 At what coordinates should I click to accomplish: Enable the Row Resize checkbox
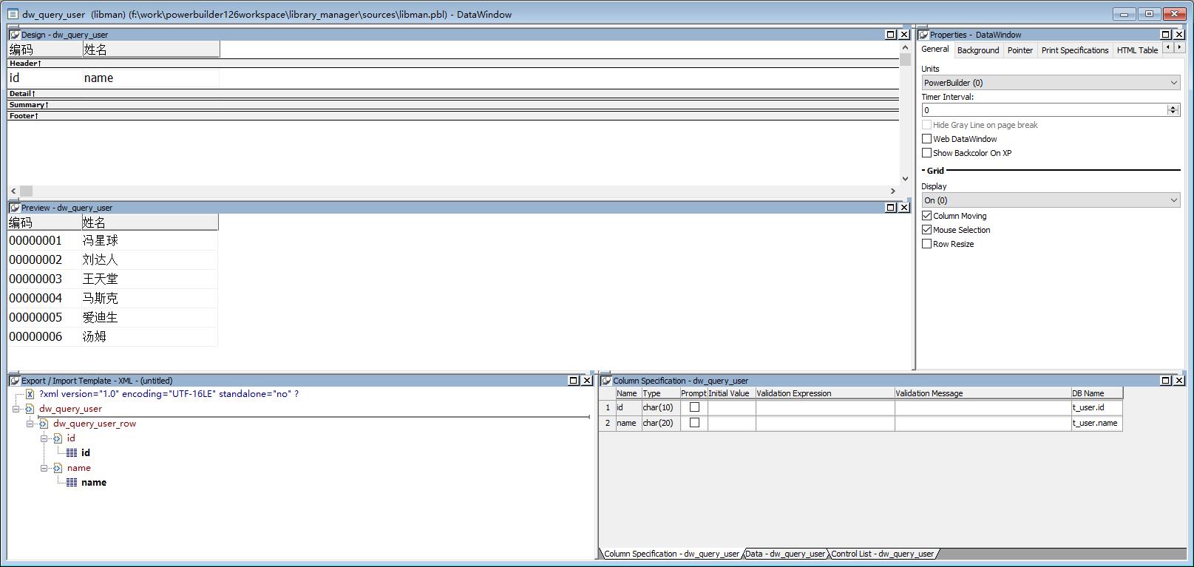coord(926,244)
